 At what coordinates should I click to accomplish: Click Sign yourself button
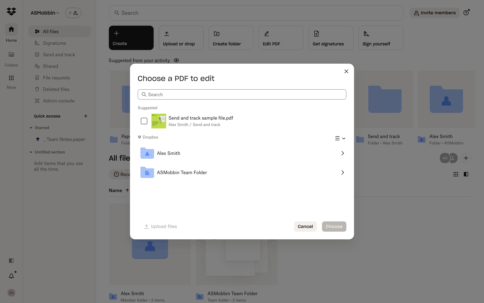pyautogui.click(x=381, y=38)
